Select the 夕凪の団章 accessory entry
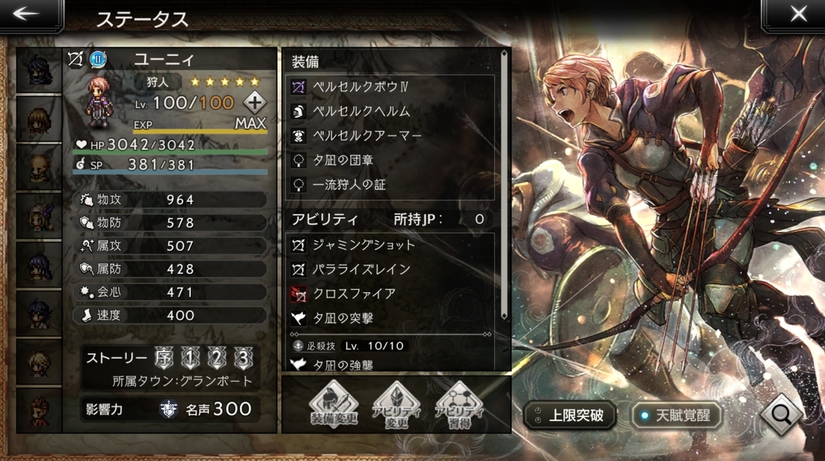Image resolution: width=825 pixels, height=461 pixels. click(x=390, y=160)
